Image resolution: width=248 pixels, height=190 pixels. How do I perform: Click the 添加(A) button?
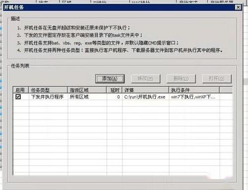pyautogui.click(x=110, y=79)
